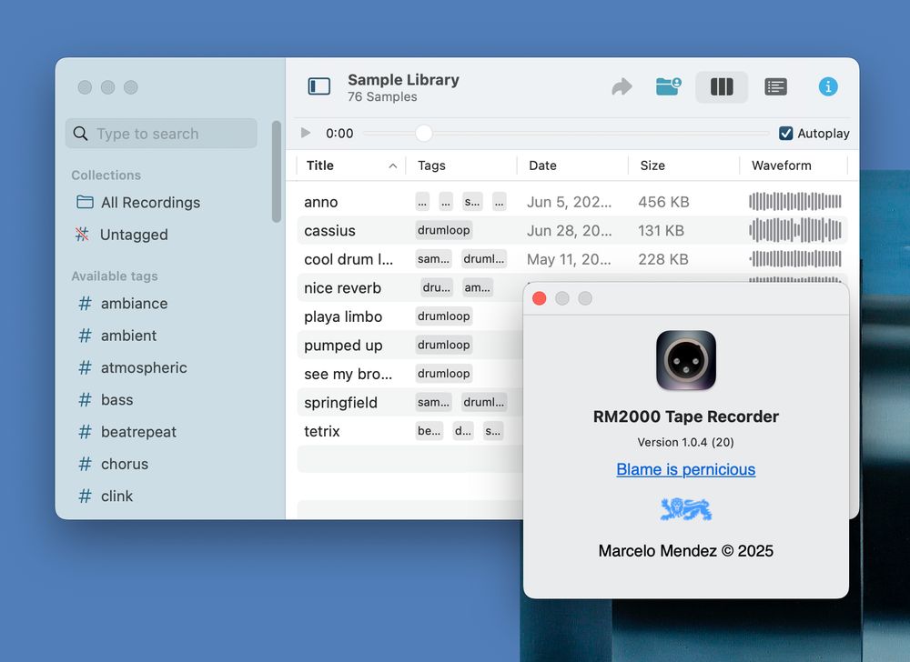Filter by clink tag

click(117, 496)
